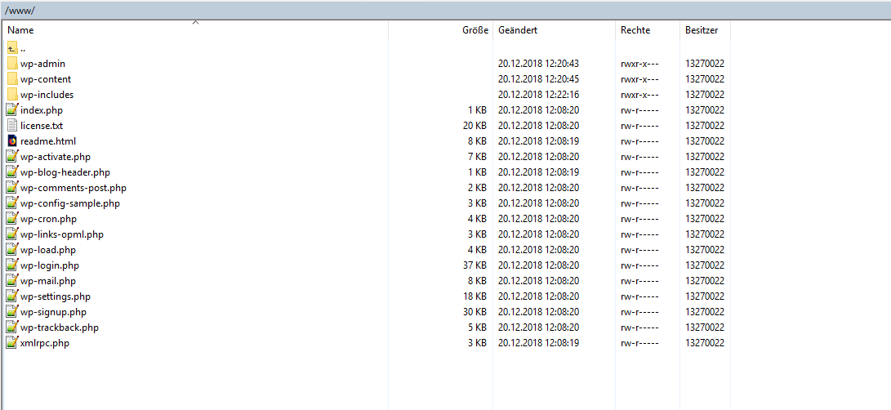The width and height of the screenshot is (891, 410).
Task: Click the license.txt document icon
Action: pos(12,126)
